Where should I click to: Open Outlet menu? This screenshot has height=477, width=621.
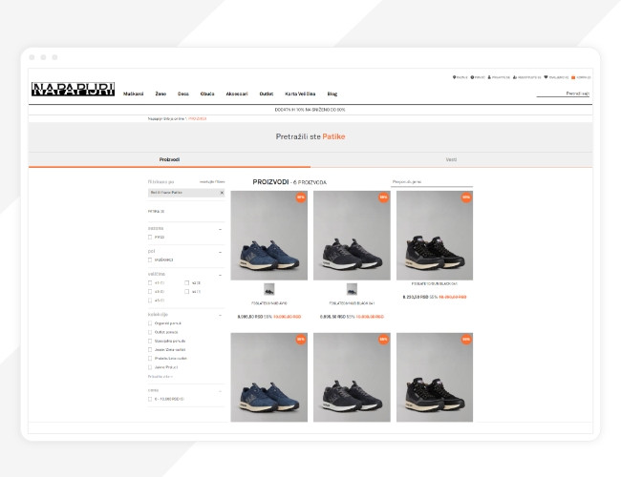267,93
